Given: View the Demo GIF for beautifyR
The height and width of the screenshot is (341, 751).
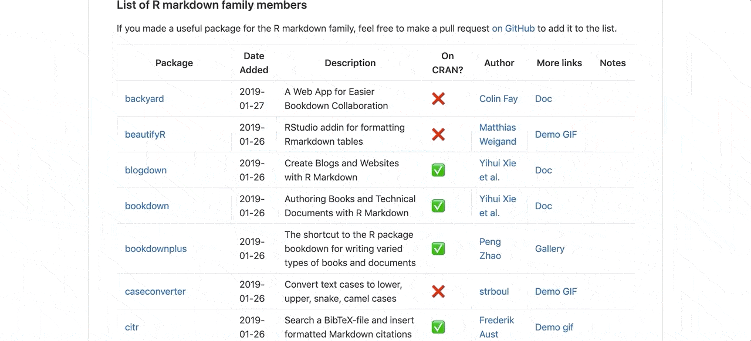Looking at the screenshot, I should coord(556,135).
